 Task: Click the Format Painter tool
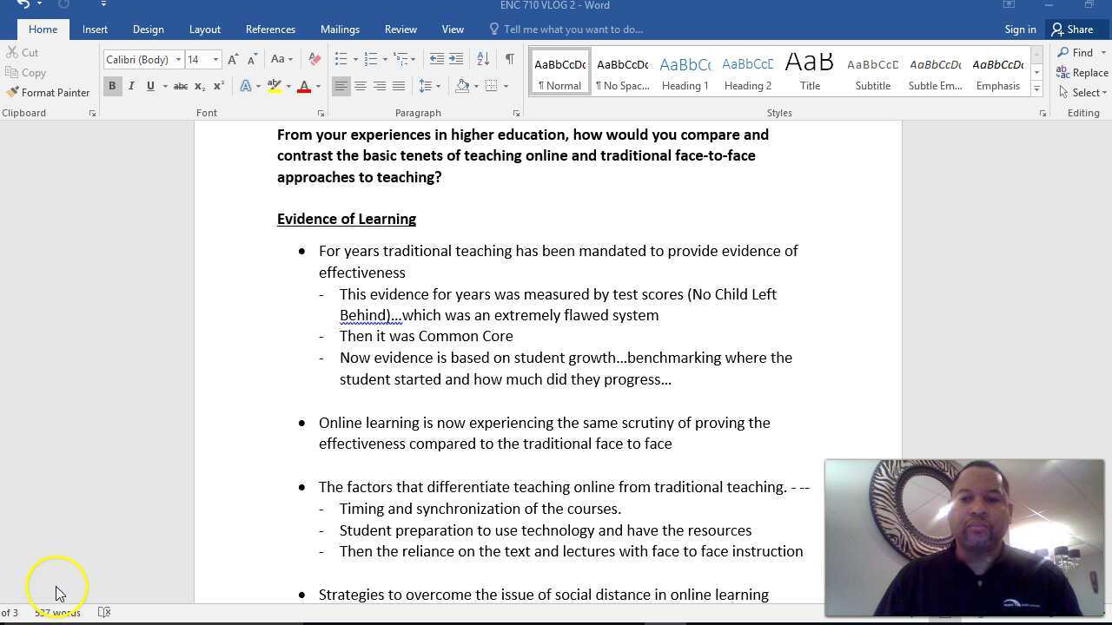pos(48,93)
